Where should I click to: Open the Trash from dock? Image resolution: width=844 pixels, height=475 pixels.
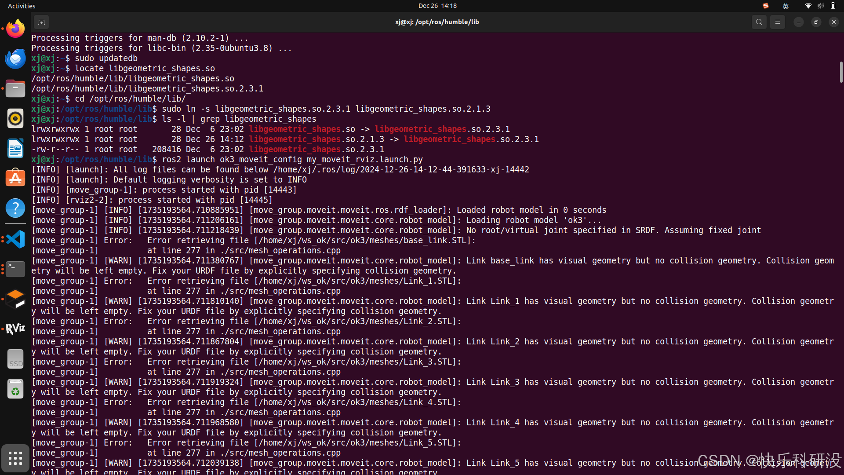click(x=15, y=390)
